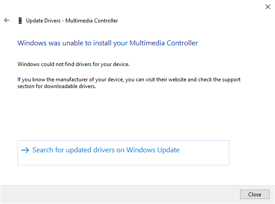
Task: Click the device icon beside Update Drivers title
Action: (20, 20)
